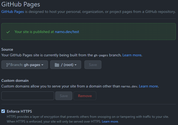Expand the / (root) folder dropdown
This screenshot has height=125, width=178.
click(x=66, y=65)
